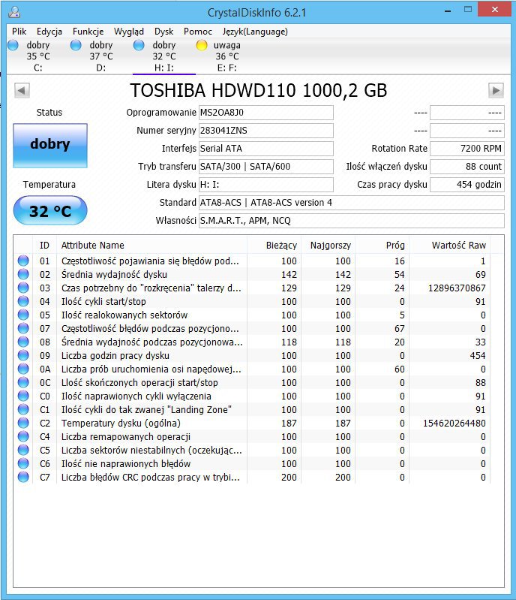Click the Oprogramowanie firmware field
Screen dimensions: 516x600
click(x=266, y=113)
